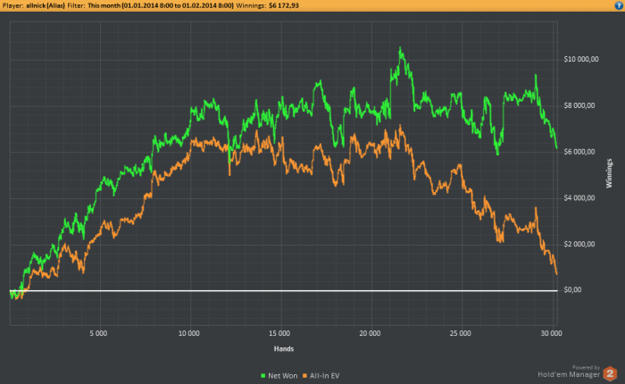Click the 10 000 hands axis label

click(x=189, y=333)
